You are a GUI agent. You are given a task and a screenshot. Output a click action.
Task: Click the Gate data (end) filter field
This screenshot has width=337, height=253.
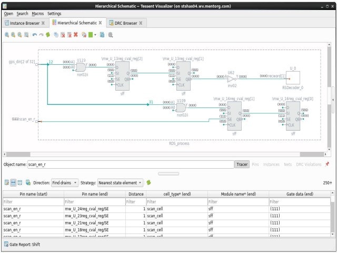(x=300, y=202)
